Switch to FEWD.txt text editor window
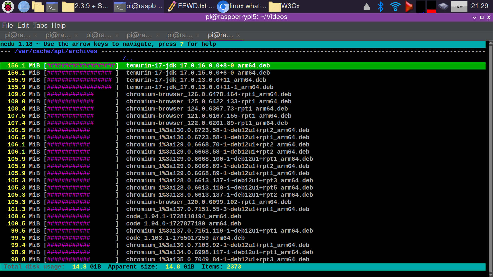493x277 pixels. [x=191, y=6]
